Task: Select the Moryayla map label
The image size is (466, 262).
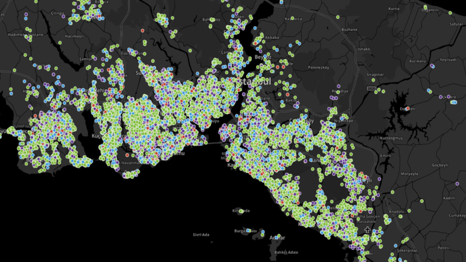Action: [x=409, y=174]
